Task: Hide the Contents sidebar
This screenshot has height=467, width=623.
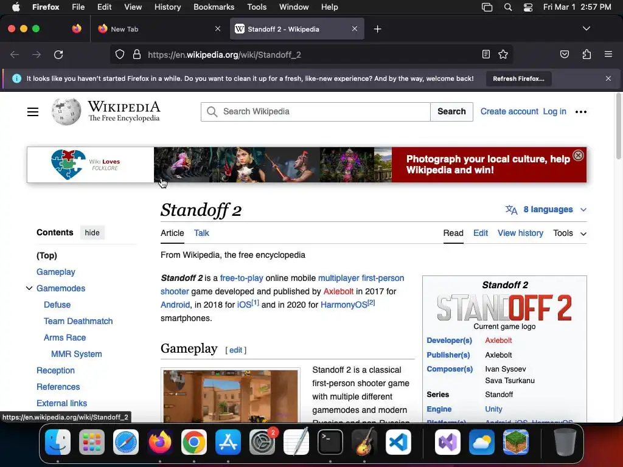Action: [x=92, y=233]
